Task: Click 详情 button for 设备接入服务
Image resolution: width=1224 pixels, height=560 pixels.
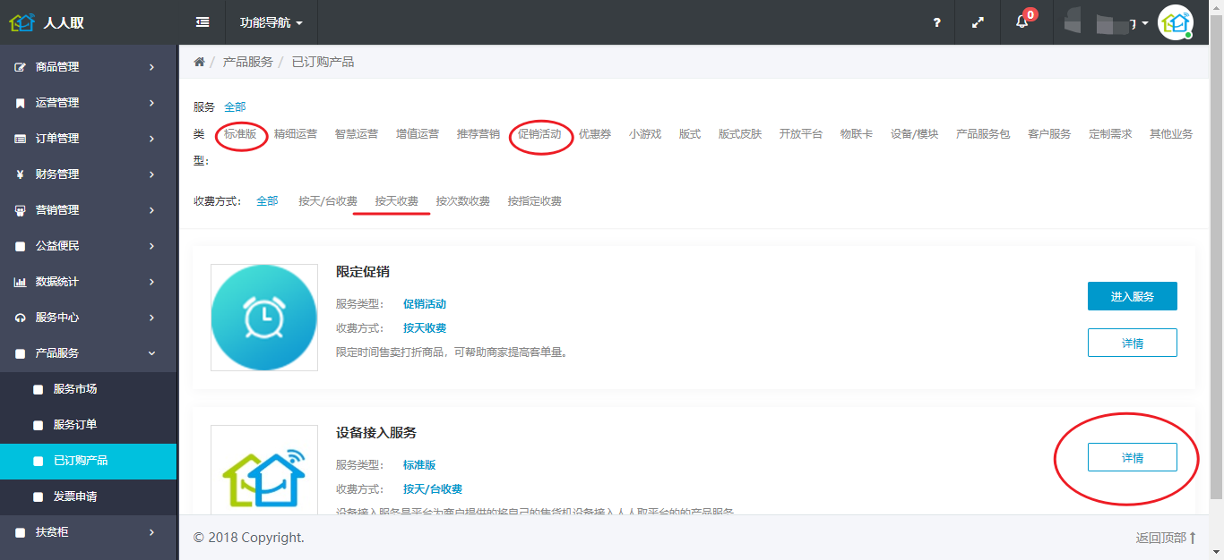Action: [x=1133, y=457]
